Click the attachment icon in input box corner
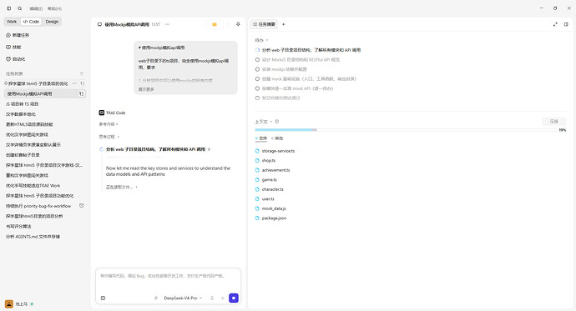The width and height of the screenshot is (576, 311). point(103,298)
